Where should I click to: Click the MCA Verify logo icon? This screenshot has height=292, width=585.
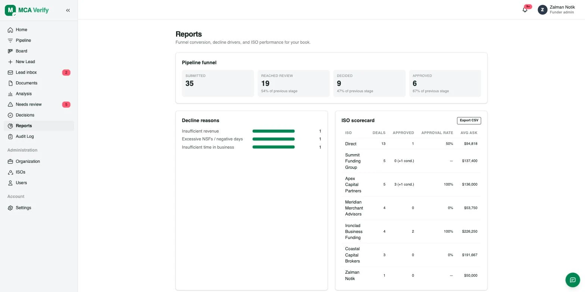pyautogui.click(x=10, y=10)
